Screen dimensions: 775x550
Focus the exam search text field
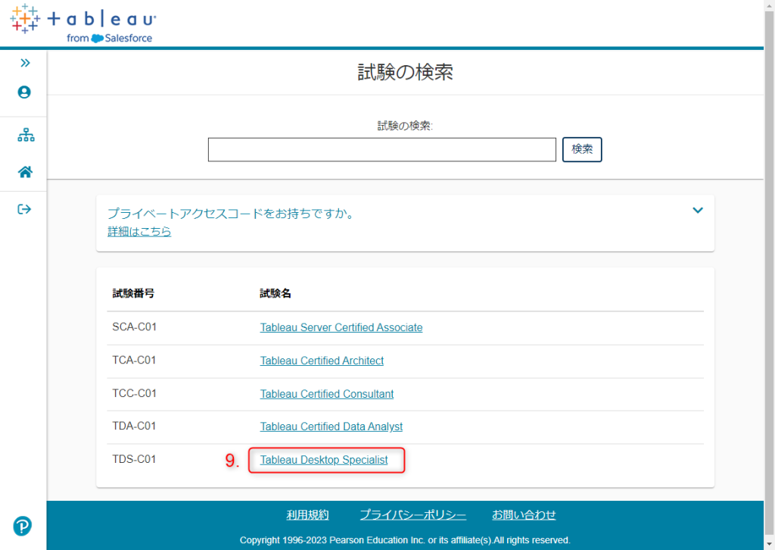coord(381,149)
